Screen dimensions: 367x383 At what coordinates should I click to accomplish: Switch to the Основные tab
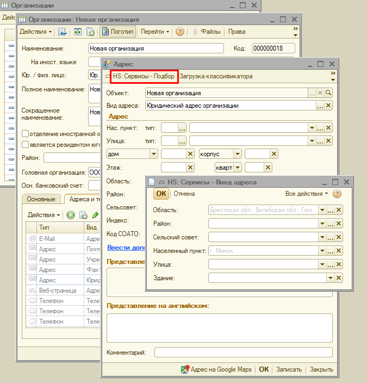(x=41, y=199)
